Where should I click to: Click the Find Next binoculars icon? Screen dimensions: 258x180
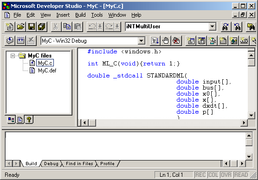tap(226, 26)
